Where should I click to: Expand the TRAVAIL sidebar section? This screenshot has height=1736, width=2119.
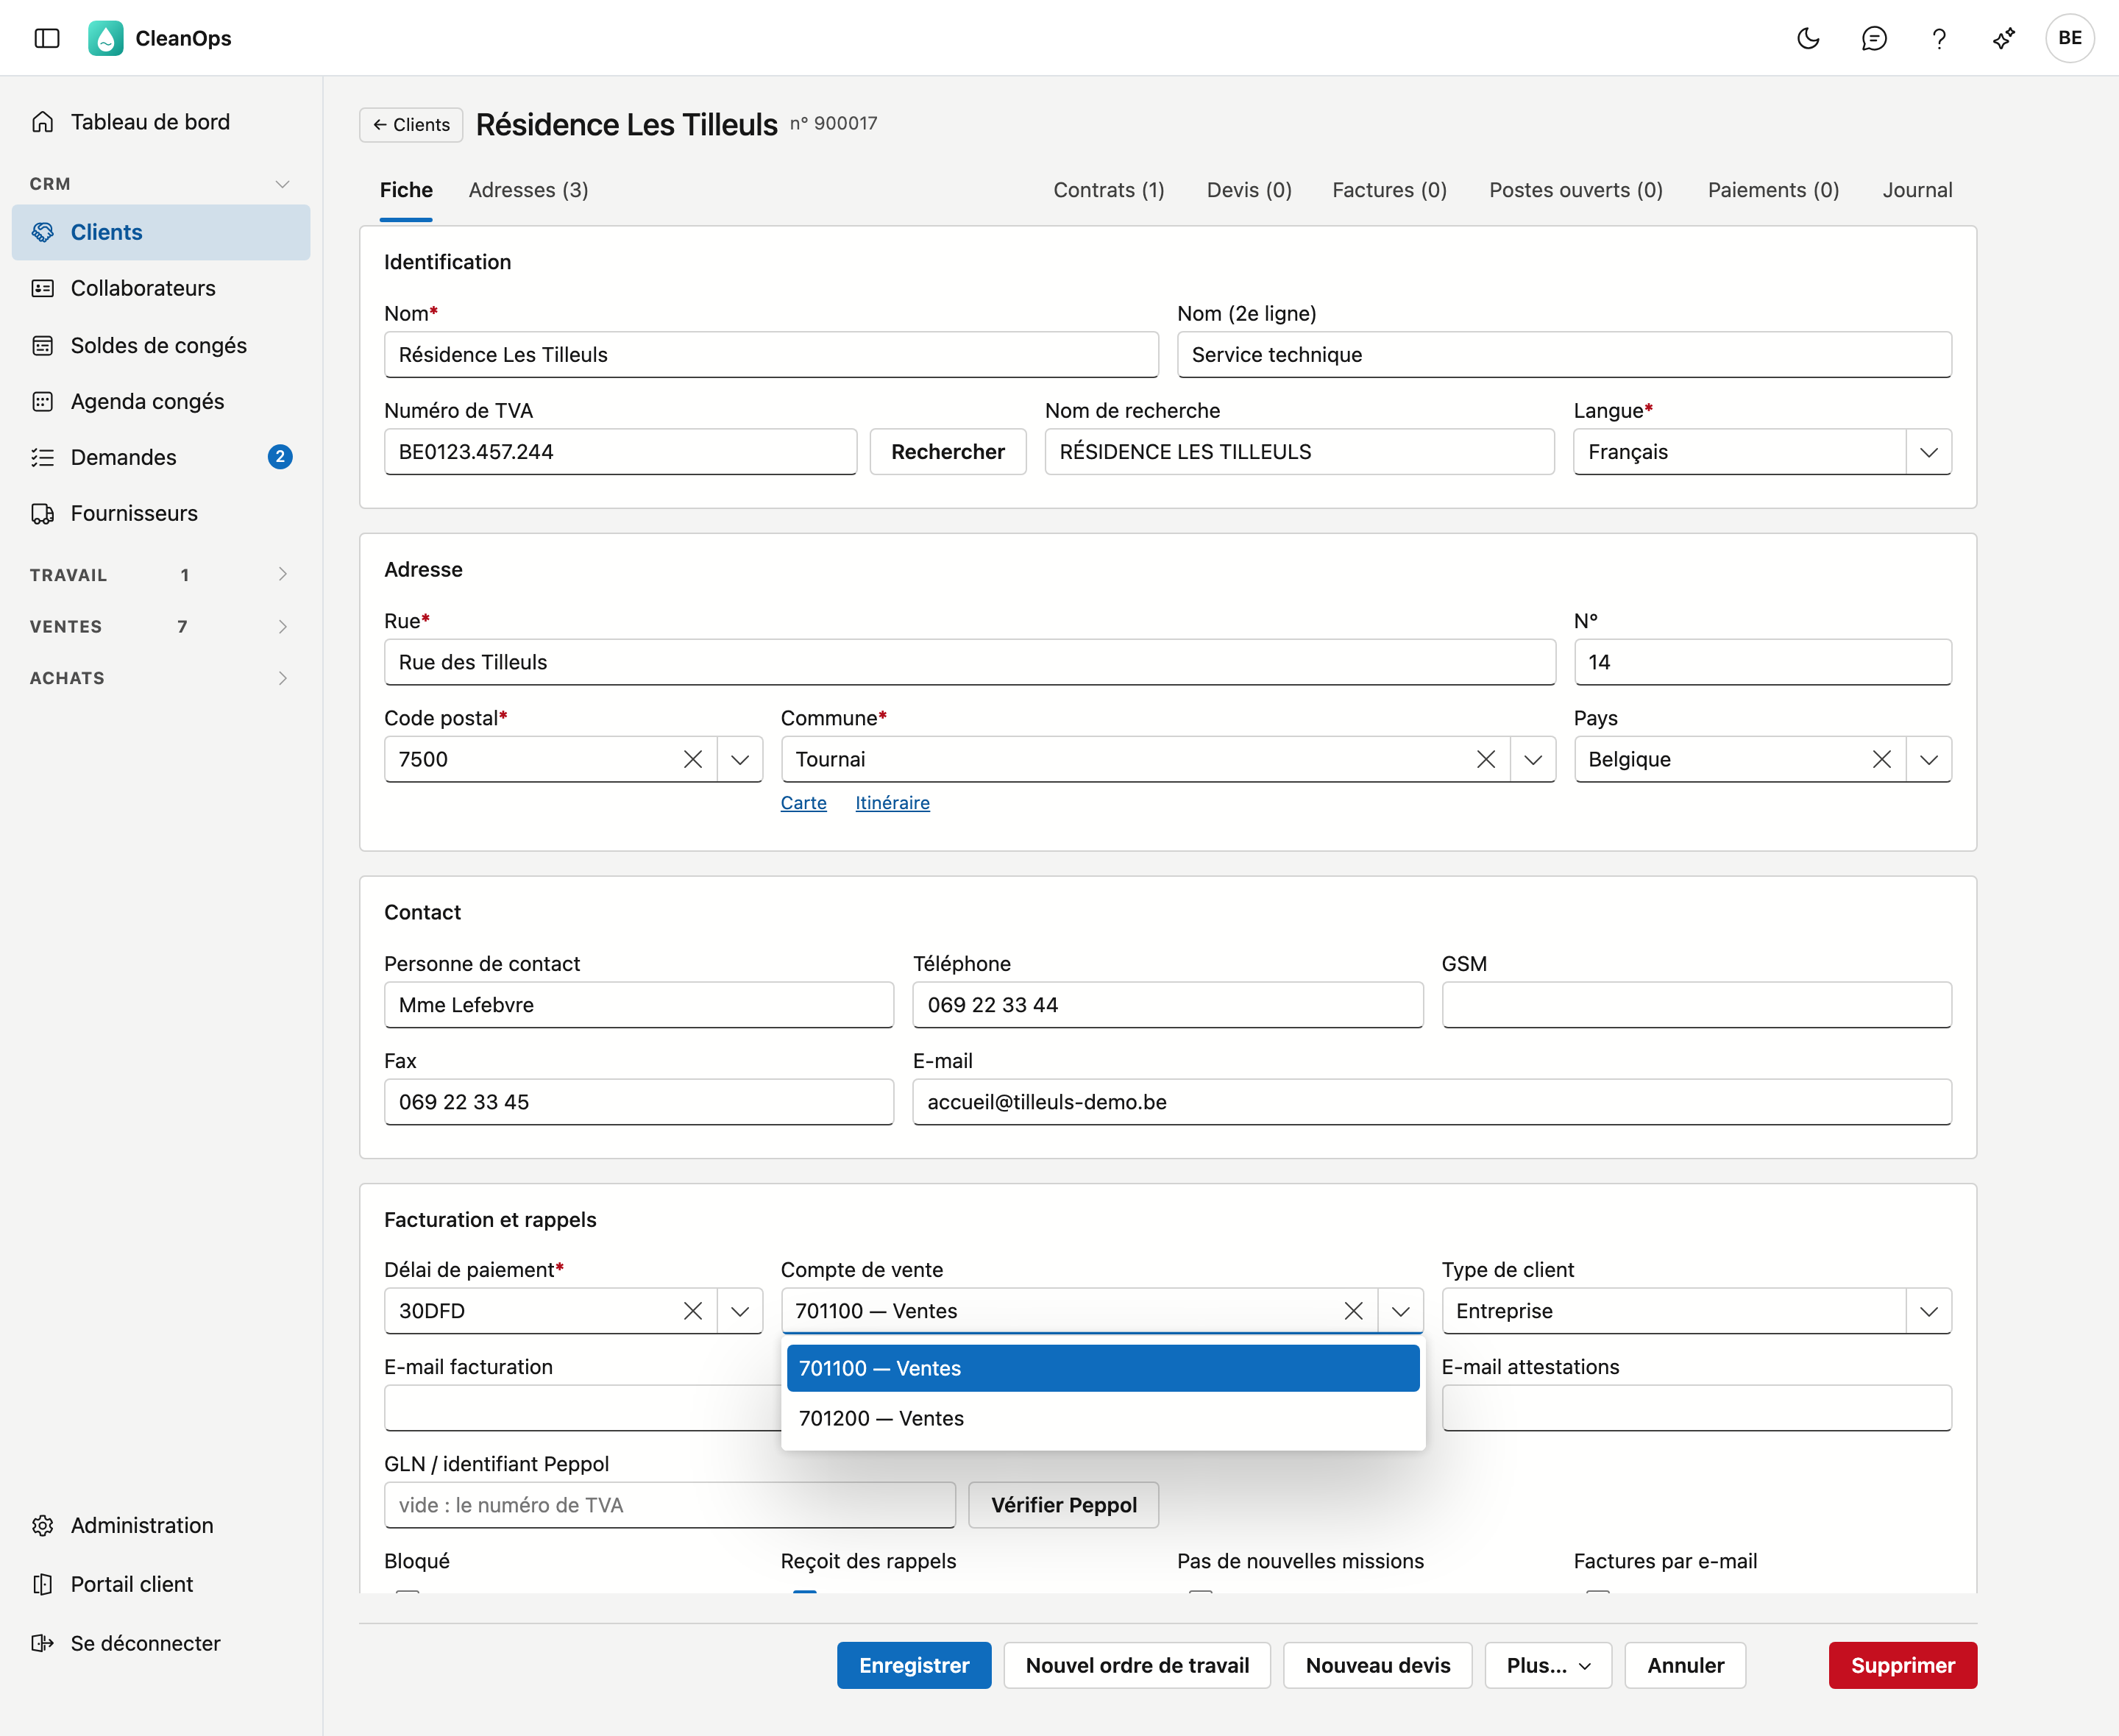[x=161, y=575]
